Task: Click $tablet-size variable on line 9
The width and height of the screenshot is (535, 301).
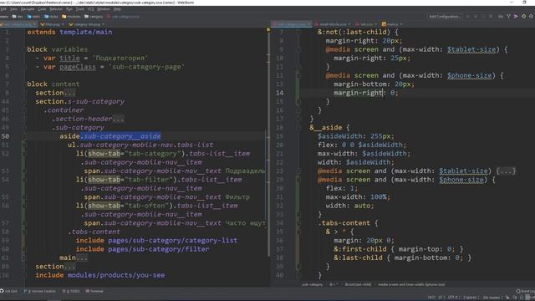Action: pos(471,49)
